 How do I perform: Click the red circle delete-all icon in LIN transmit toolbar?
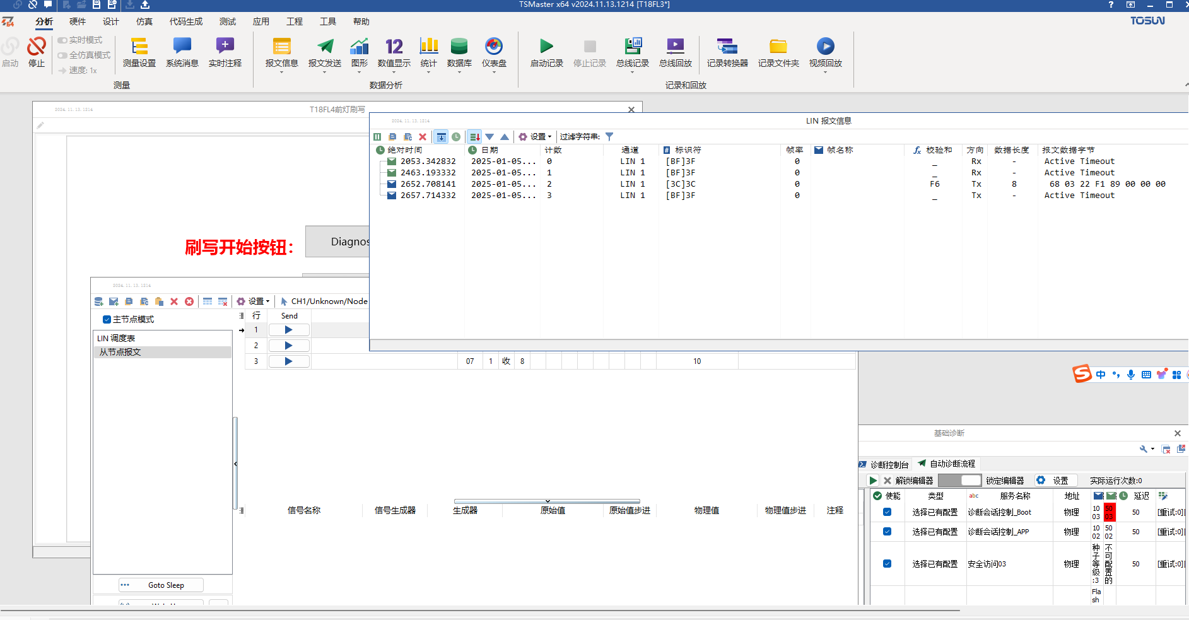pyautogui.click(x=189, y=301)
